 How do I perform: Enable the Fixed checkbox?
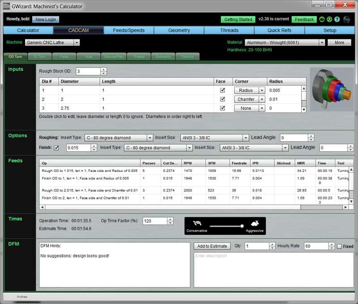click(x=339, y=246)
